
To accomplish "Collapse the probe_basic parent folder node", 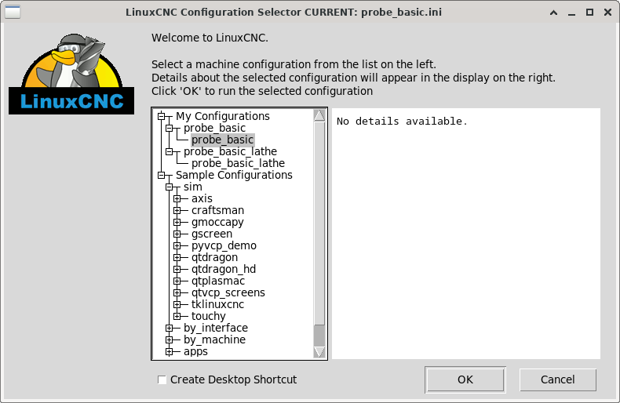I will click(170, 128).
